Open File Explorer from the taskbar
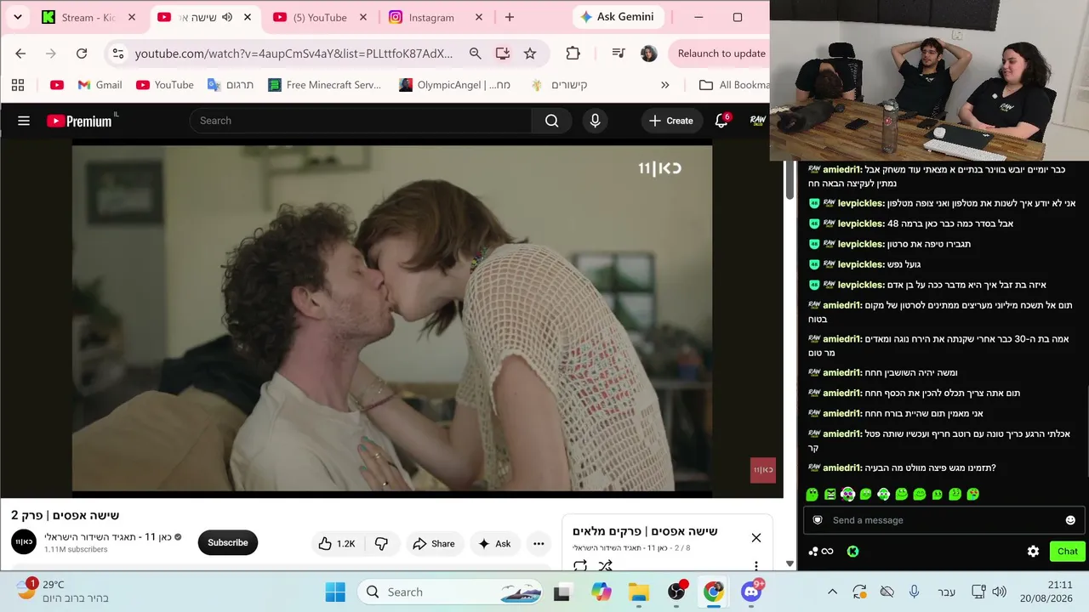This screenshot has width=1089, height=612. tap(638, 592)
